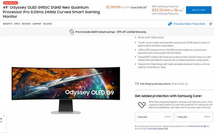214x133 pixels.
Task: Go to the BENEFITS section tab
Action: [8, 24]
